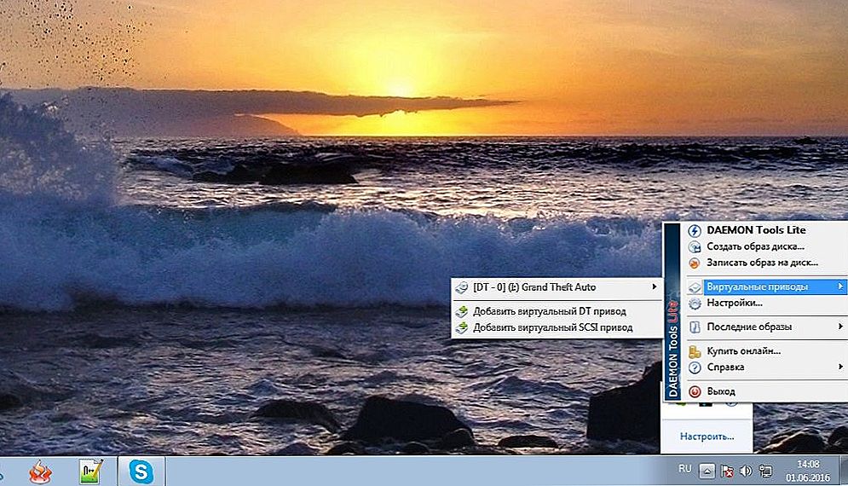This screenshot has width=848, height=486.
Task: Click volume speaker tray icon
Action: 746,471
